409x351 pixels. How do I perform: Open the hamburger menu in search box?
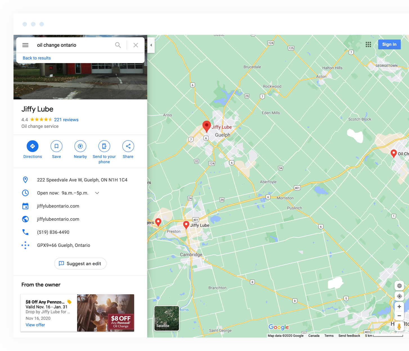[25, 45]
